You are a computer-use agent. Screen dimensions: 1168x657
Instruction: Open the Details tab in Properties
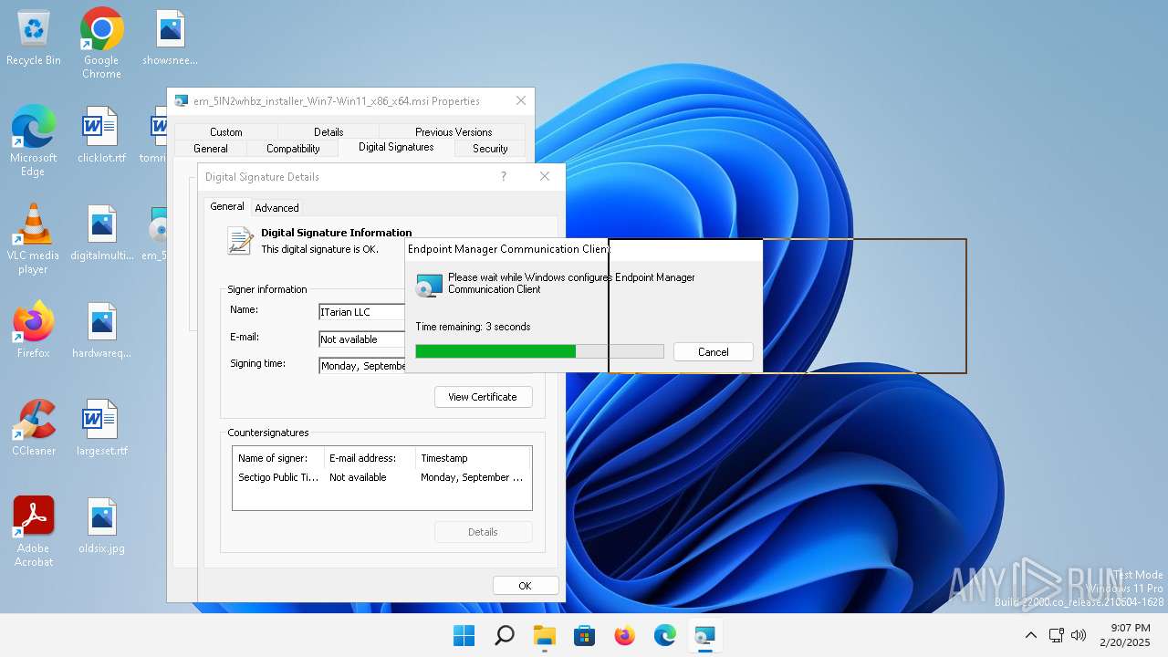point(328,132)
